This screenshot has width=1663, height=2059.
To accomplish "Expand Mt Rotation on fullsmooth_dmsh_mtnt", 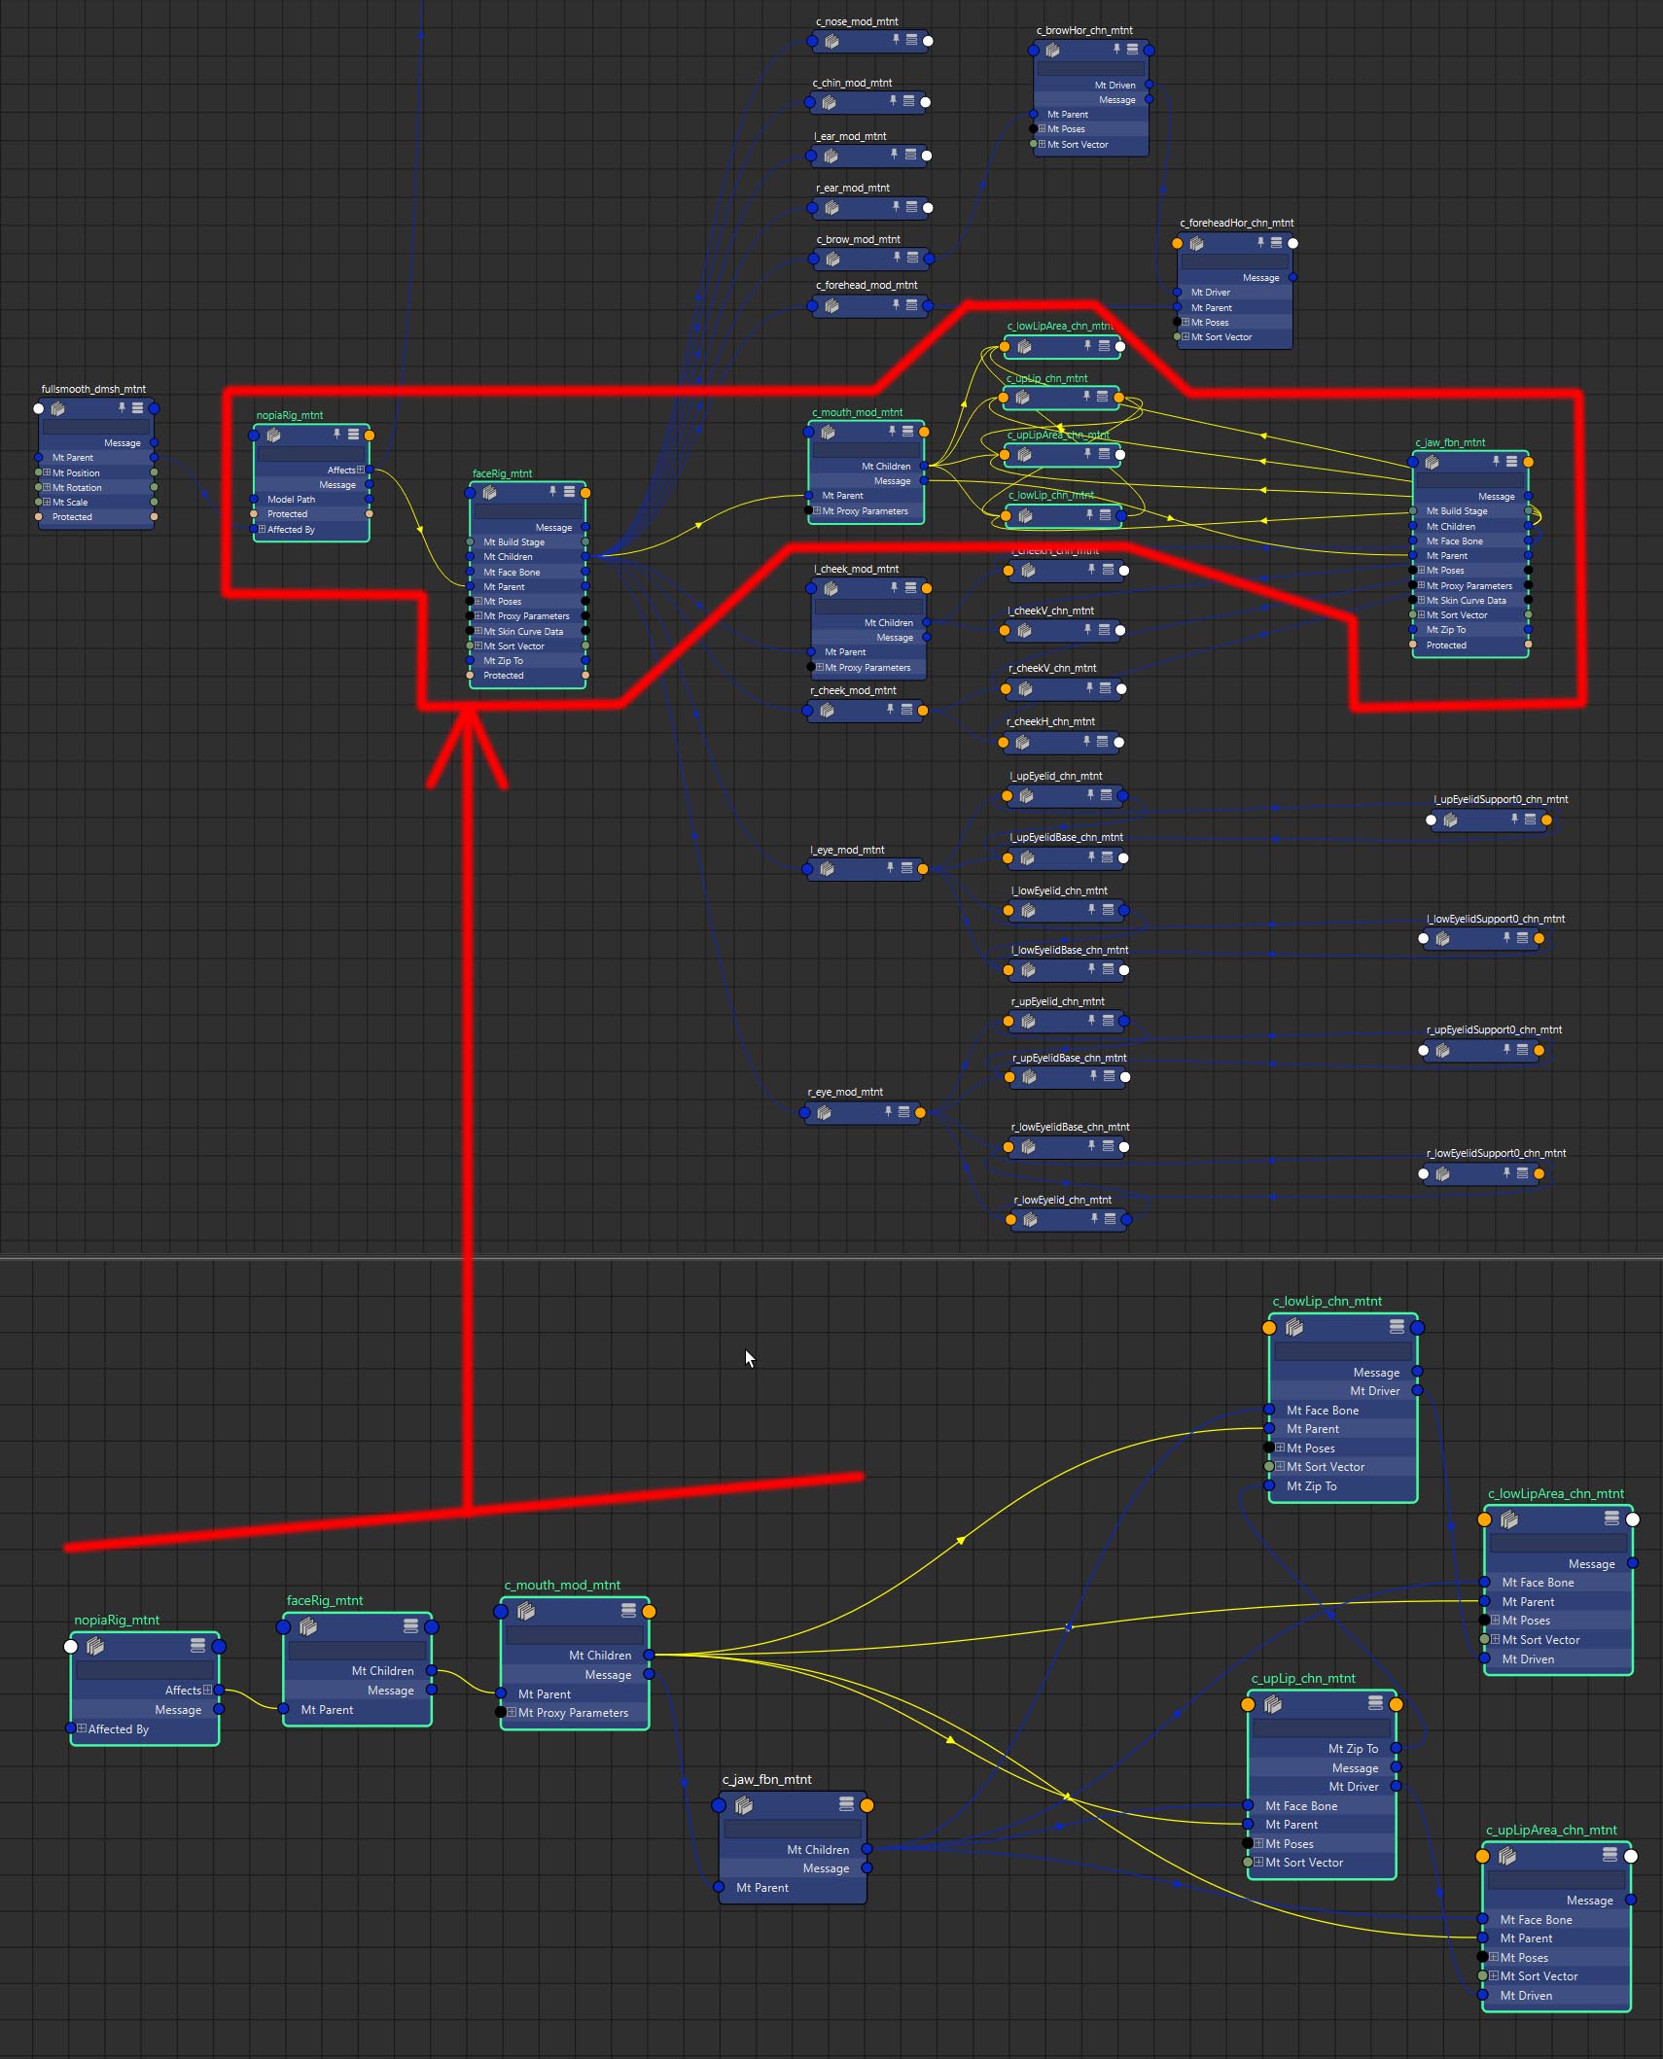I will click(47, 487).
